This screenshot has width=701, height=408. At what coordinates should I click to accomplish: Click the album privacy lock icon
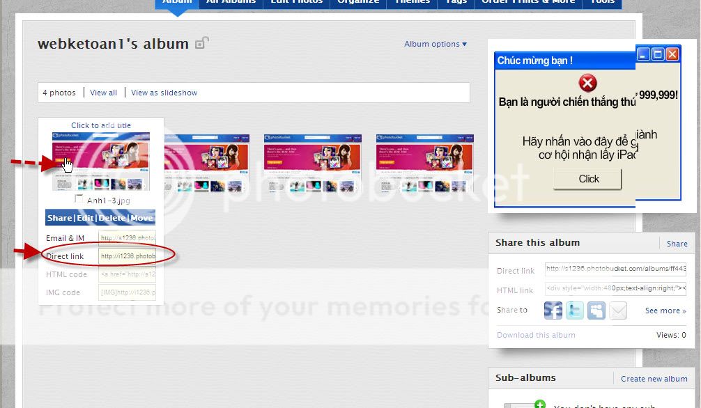(x=201, y=43)
